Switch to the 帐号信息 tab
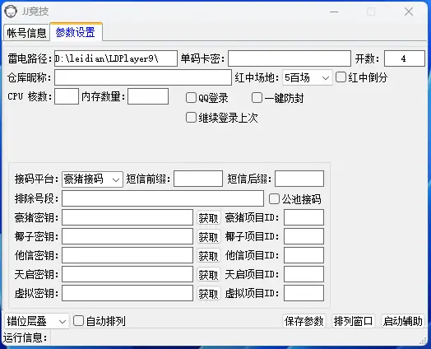The width and height of the screenshot is (431, 349). pos(26,33)
